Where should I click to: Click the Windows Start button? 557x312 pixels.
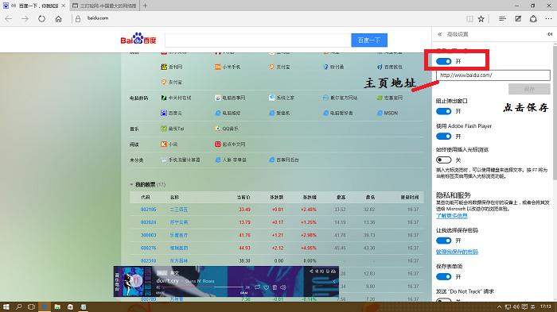6,306
